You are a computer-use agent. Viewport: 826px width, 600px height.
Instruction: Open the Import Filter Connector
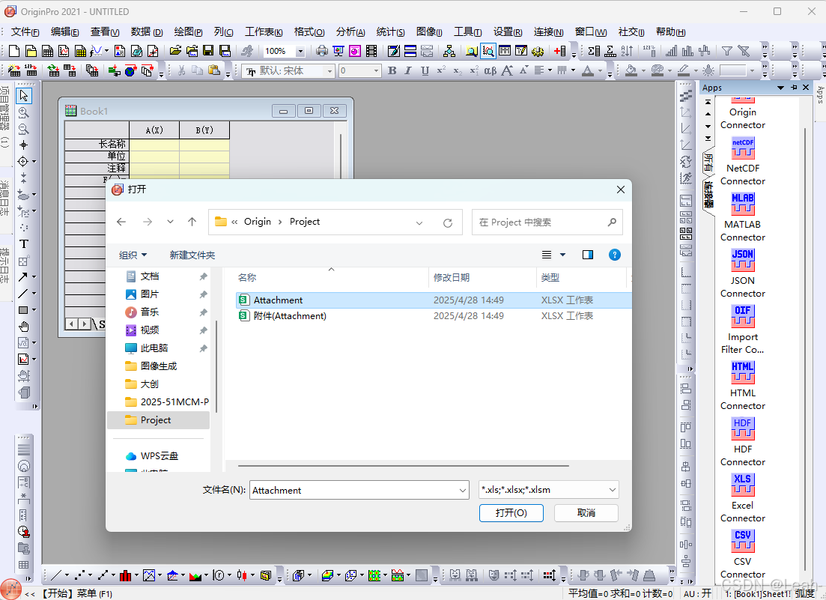(742, 316)
